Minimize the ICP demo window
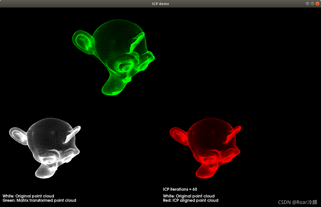Screen dimensions: 321x207 click(x=307, y=4)
